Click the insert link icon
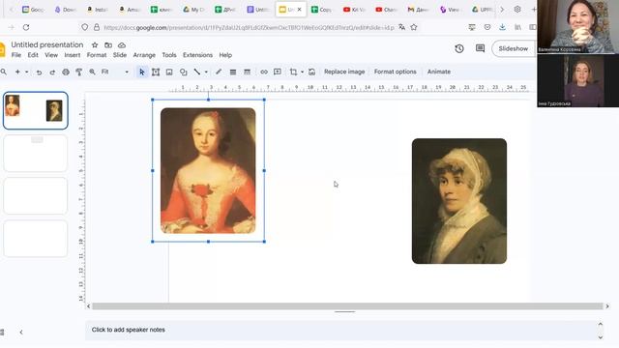This screenshot has width=619, height=348. pos(264,72)
